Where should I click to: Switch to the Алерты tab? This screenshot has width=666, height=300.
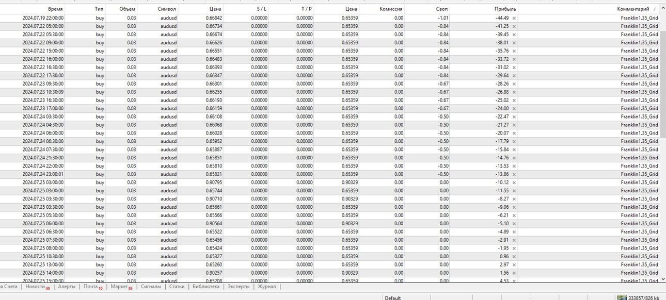click(67, 287)
